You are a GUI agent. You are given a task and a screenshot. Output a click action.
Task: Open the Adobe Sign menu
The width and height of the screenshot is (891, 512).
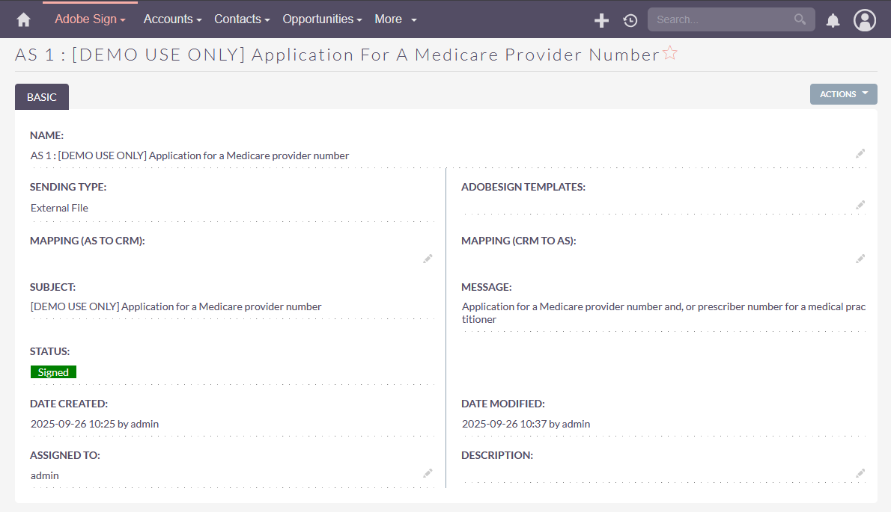coord(90,19)
